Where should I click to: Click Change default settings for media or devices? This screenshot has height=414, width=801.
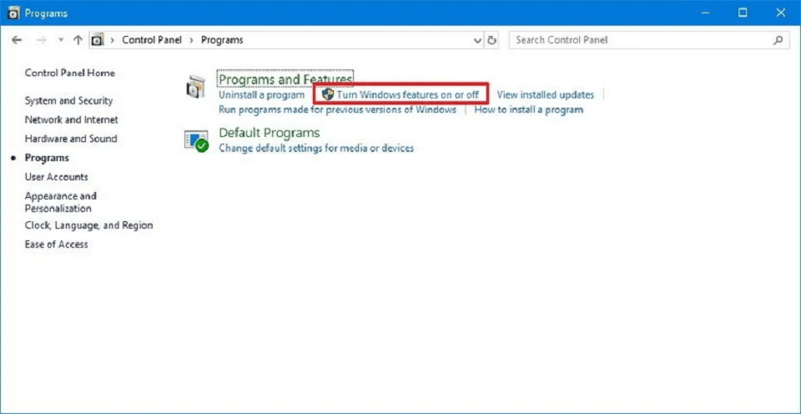(x=316, y=149)
